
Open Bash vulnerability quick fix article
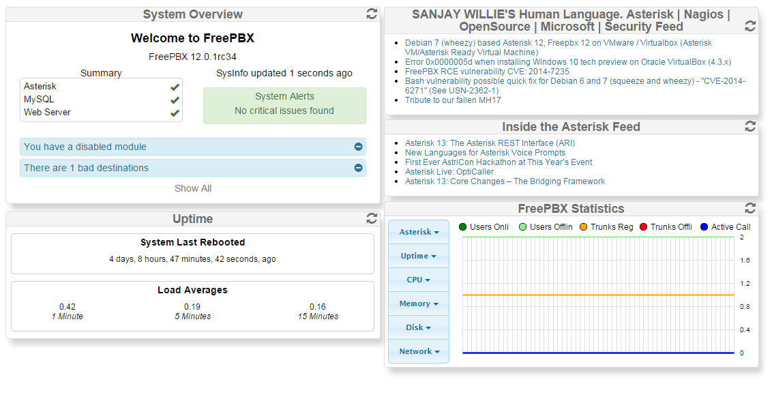click(x=575, y=86)
